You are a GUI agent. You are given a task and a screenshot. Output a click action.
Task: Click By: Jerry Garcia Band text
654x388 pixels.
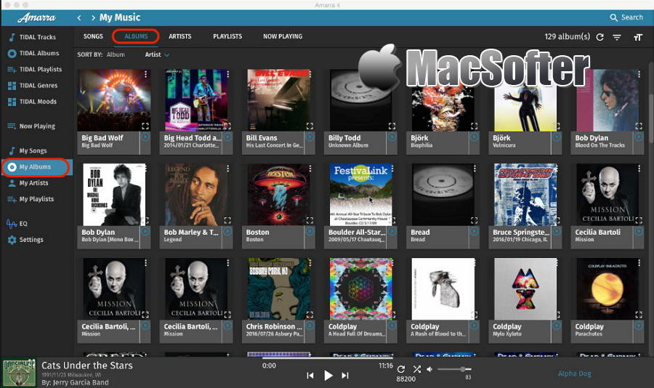[x=75, y=383]
